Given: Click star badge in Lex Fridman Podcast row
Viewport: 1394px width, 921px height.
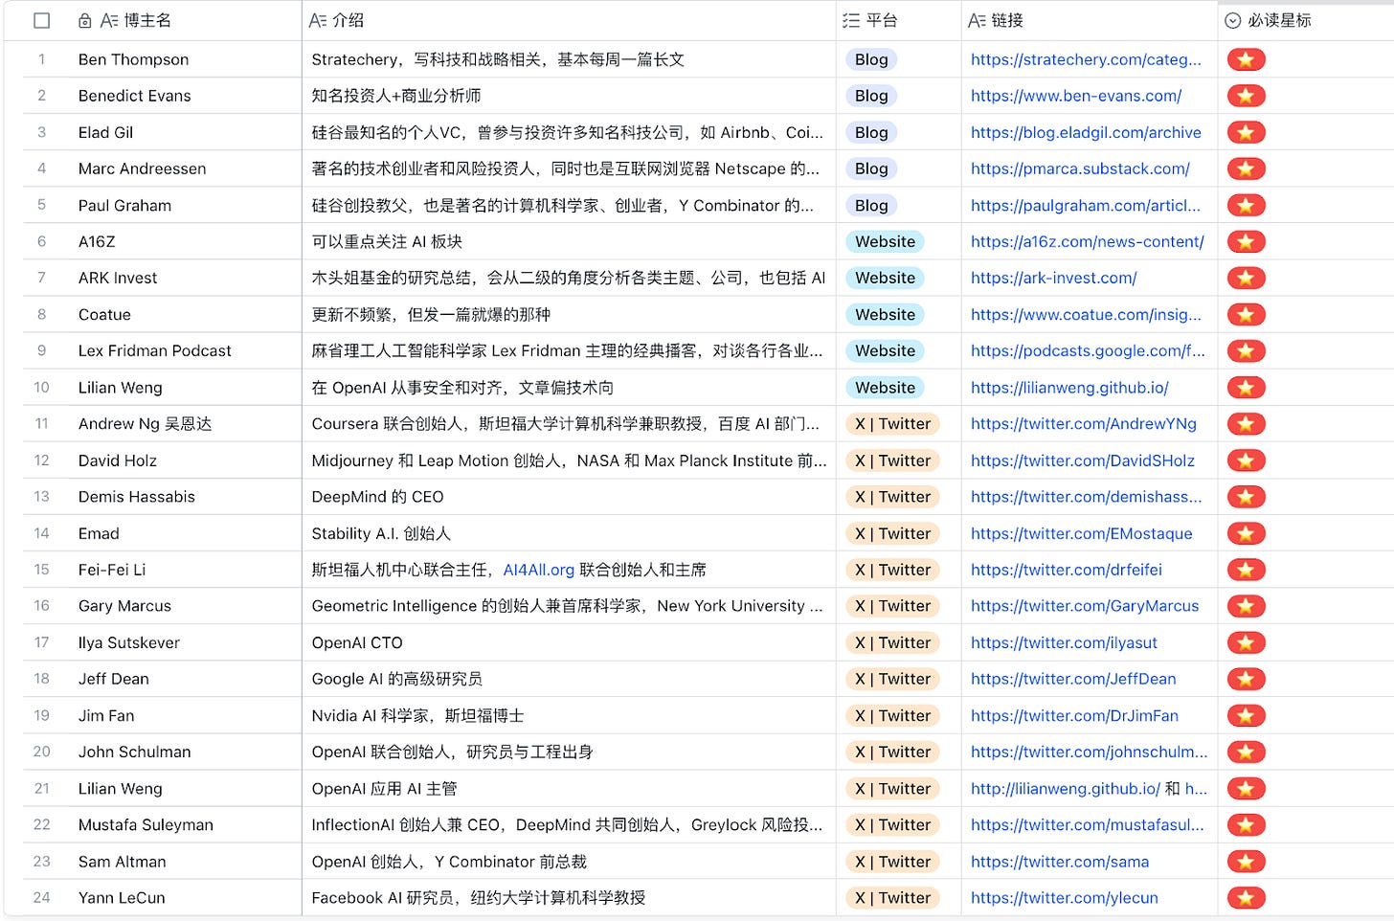Looking at the screenshot, I should tap(1246, 350).
